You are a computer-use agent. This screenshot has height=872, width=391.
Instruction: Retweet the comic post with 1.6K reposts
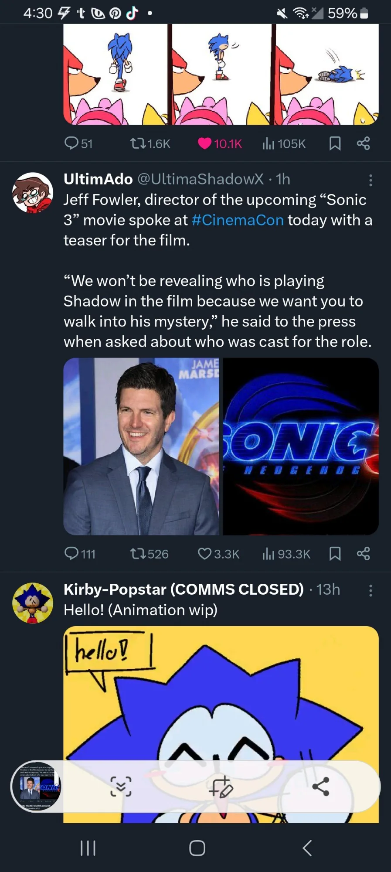tap(138, 143)
